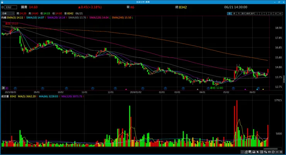The width and height of the screenshot is (286, 155).
Task: Click SMA(60) 13.76 legend label
Action: click(x=78, y=17)
